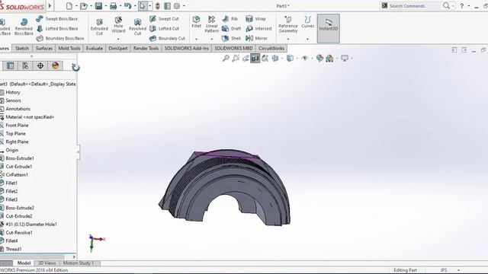Open the DimXpertManager crosshair tab

40,65
